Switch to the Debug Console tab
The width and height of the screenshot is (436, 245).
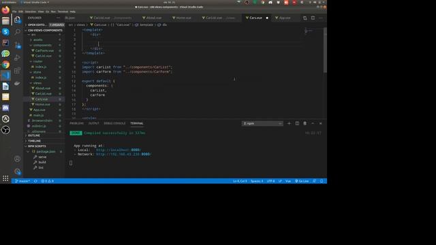click(x=114, y=123)
